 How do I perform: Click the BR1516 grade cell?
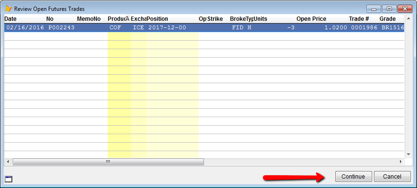[392, 28]
